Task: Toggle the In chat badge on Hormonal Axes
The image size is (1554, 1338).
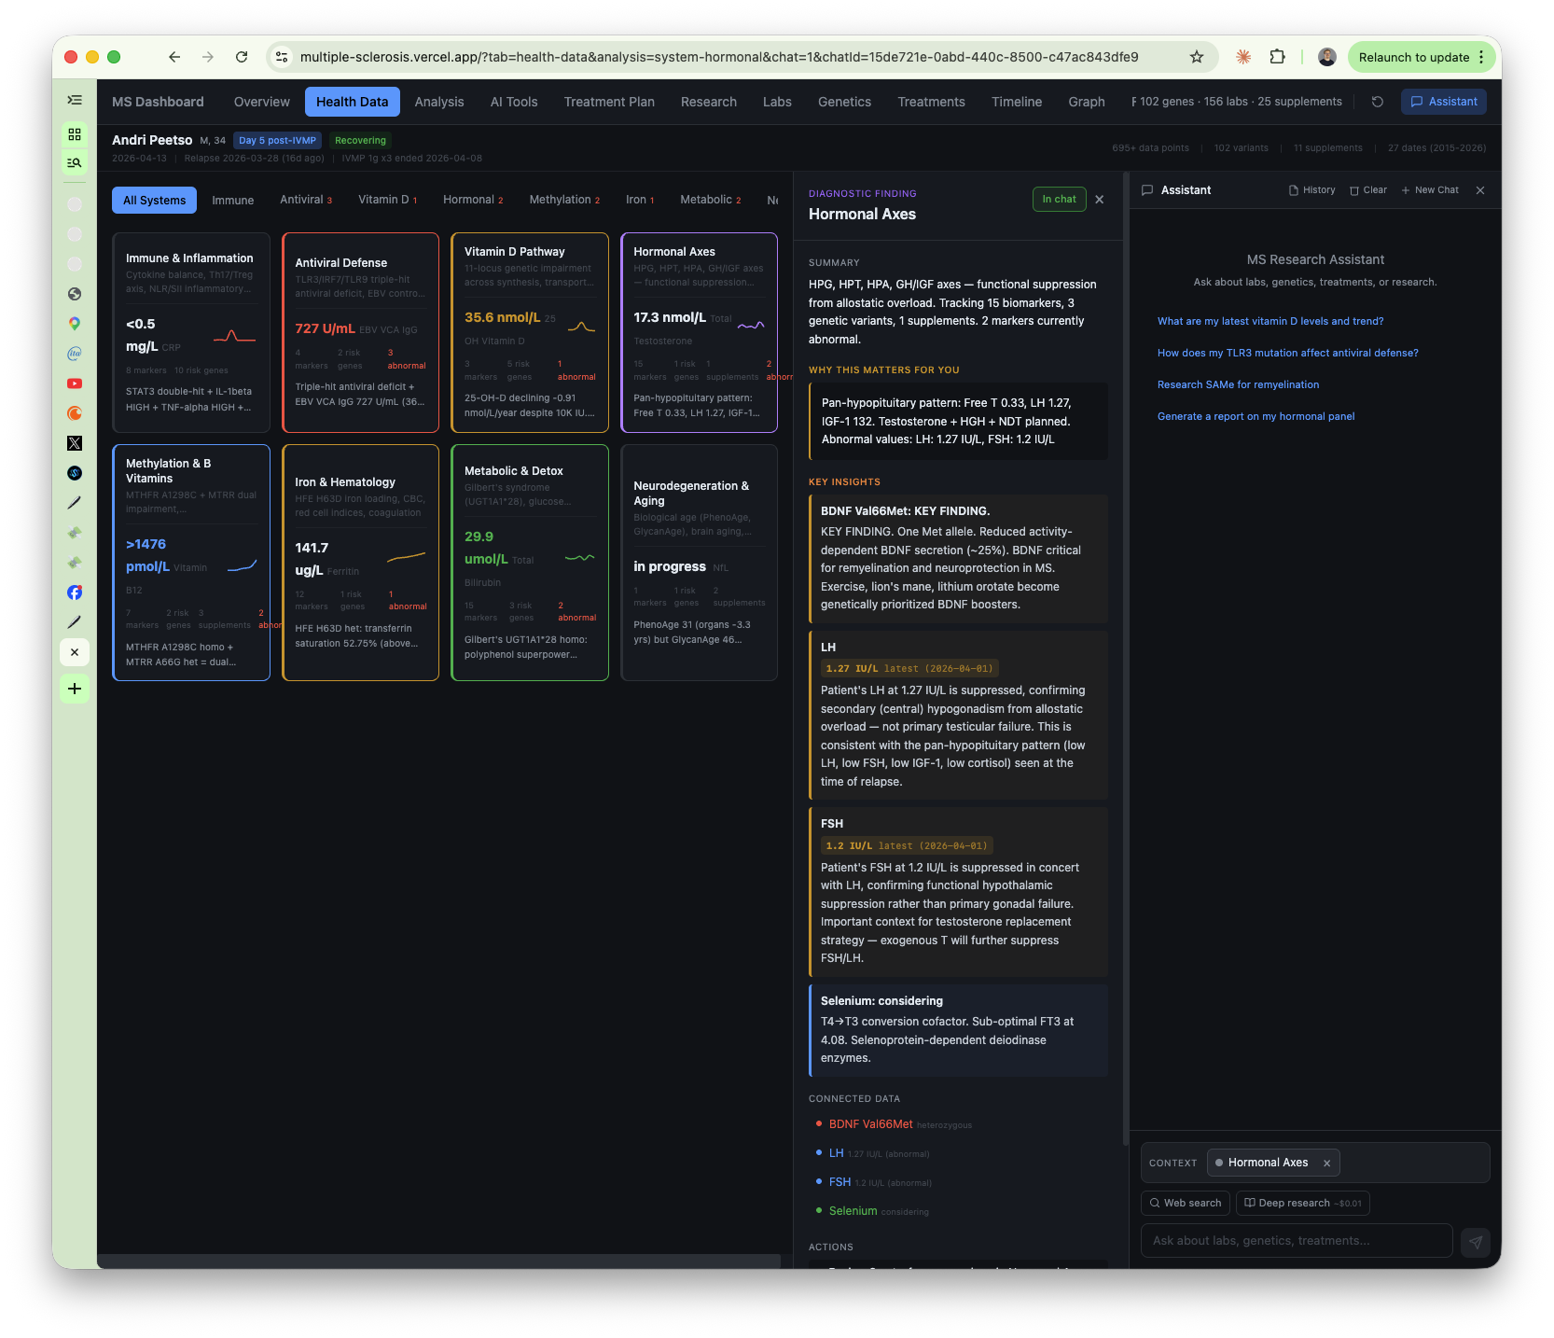Action: 1058,199
